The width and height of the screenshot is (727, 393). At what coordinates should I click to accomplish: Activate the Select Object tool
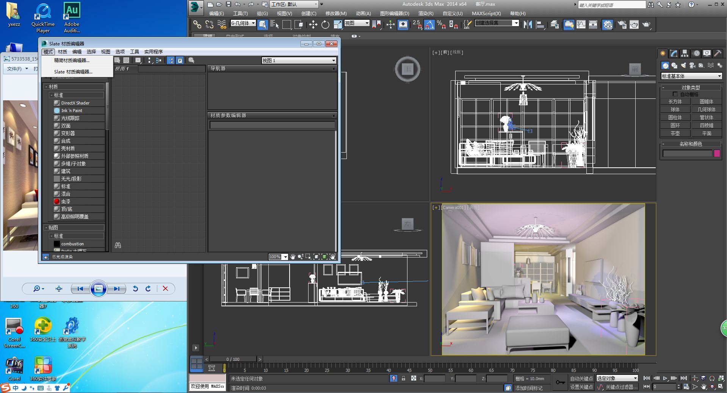(x=262, y=25)
